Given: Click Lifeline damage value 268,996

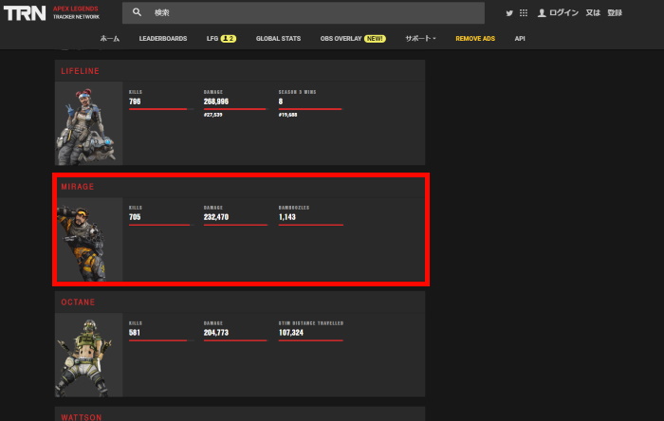Looking at the screenshot, I should point(216,101).
